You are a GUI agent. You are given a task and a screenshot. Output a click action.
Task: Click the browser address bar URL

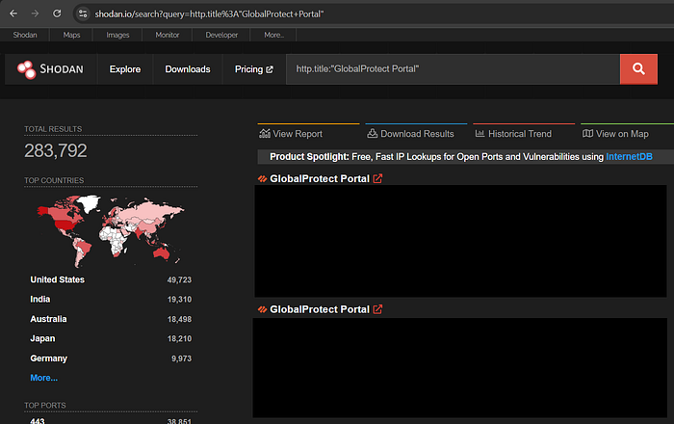coord(209,13)
